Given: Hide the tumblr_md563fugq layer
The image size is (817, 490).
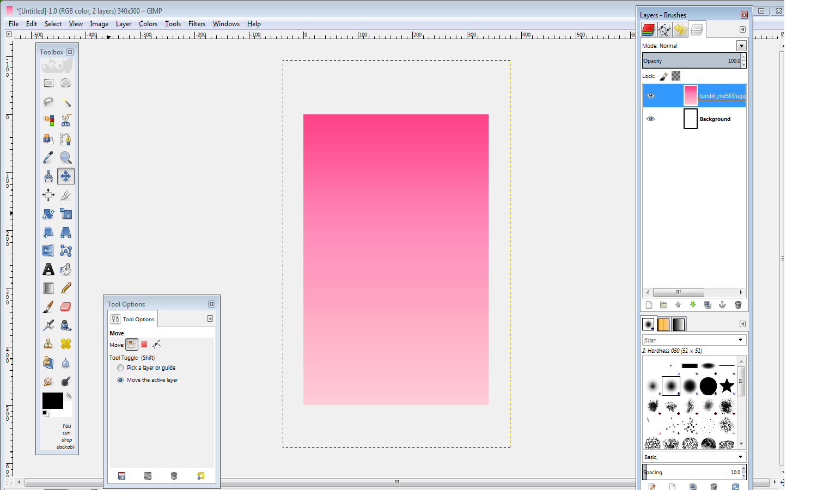Looking at the screenshot, I should (x=650, y=96).
